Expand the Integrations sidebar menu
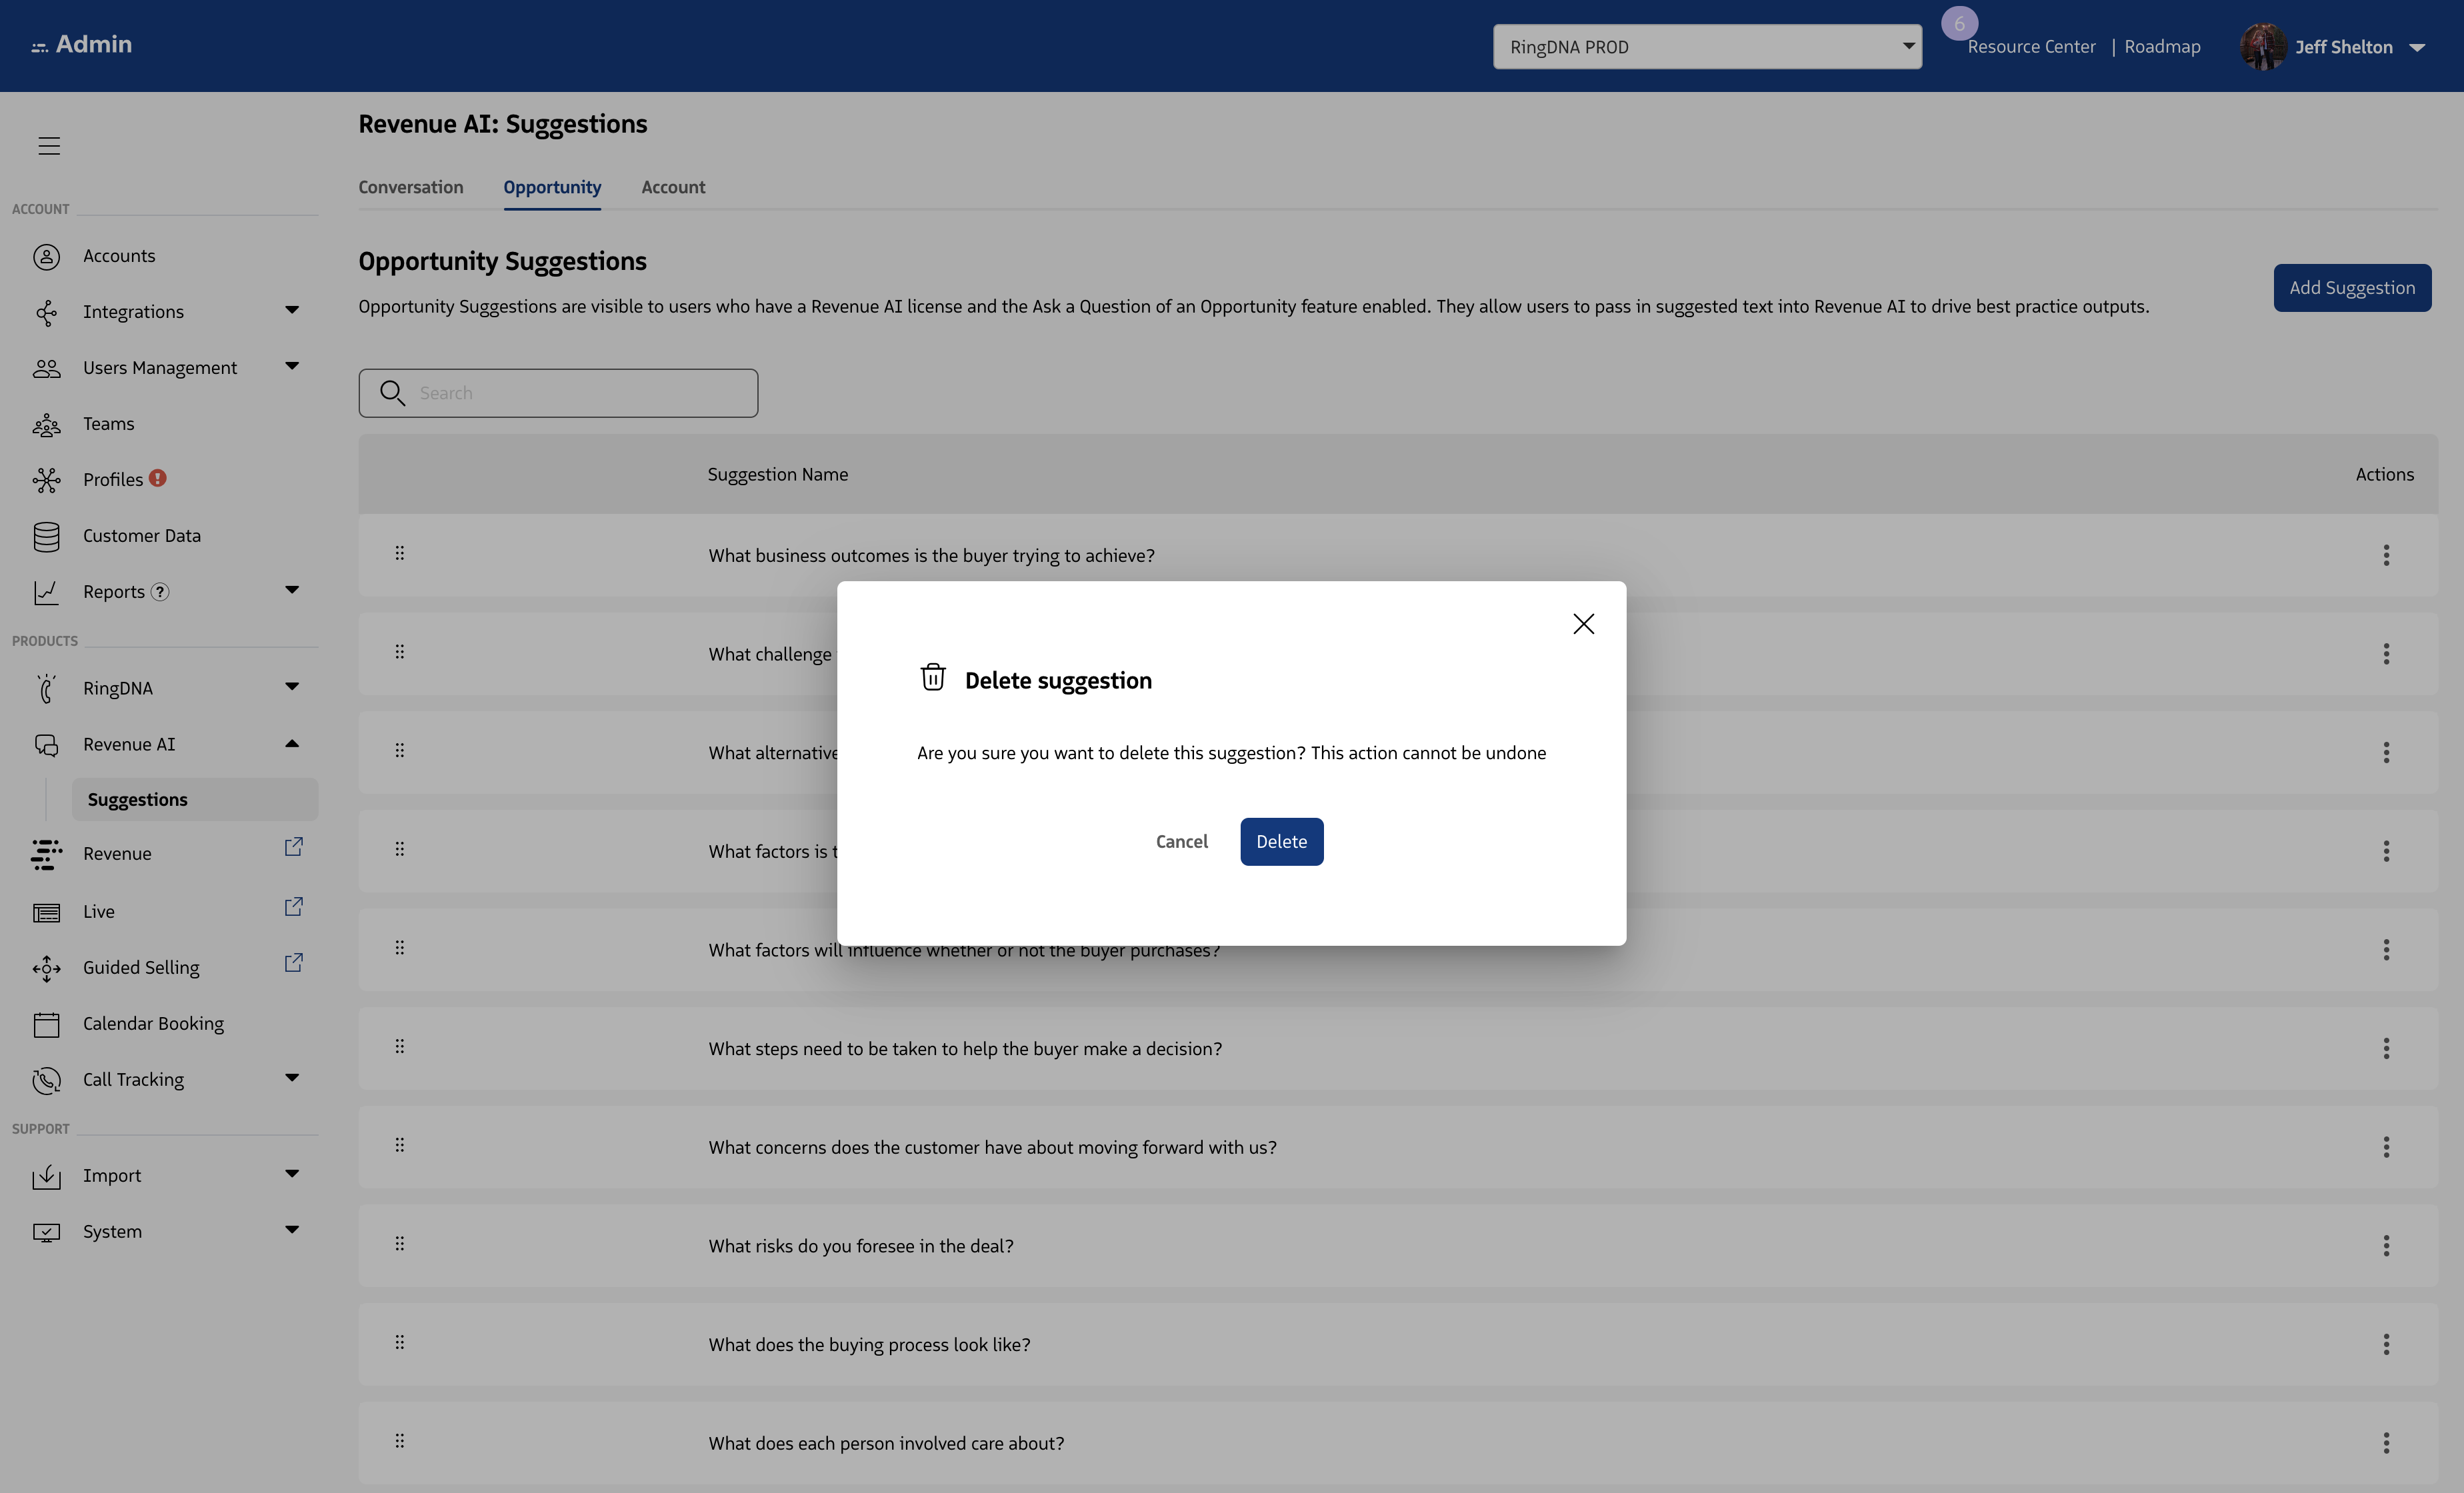 [291, 311]
